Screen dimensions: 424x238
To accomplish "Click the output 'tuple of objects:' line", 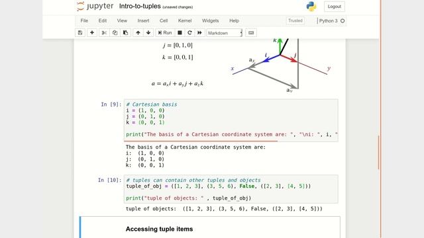I will point(224,209).
